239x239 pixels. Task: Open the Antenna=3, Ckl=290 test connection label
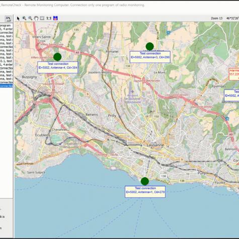(150, 57)
